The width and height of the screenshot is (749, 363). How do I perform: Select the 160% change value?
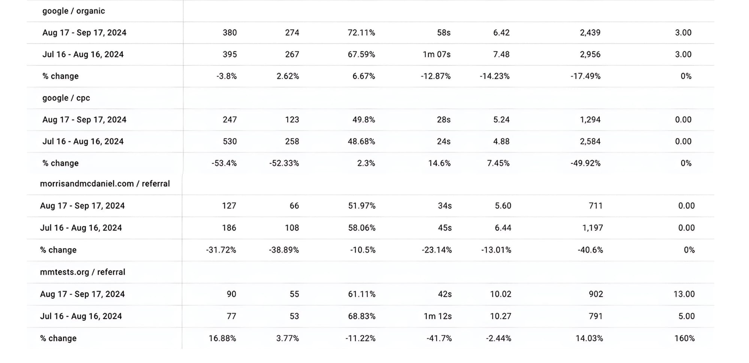(x=684, y=338)
